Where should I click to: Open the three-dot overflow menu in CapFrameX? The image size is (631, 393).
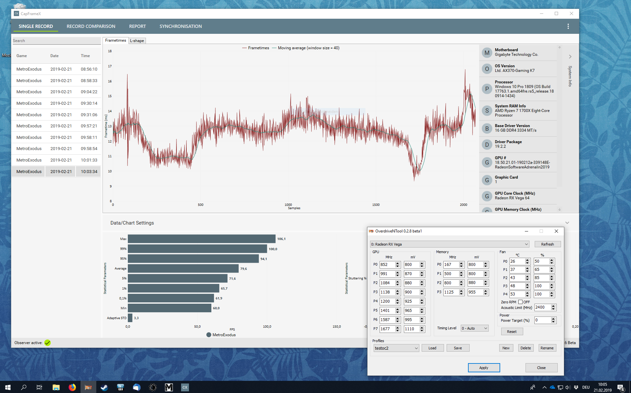click(x=568, y=26)
